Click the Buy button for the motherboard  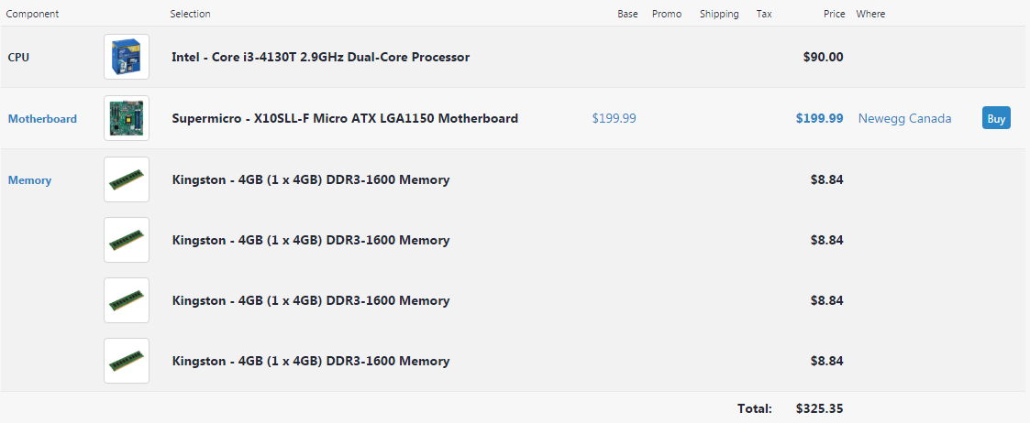point(996,119)
